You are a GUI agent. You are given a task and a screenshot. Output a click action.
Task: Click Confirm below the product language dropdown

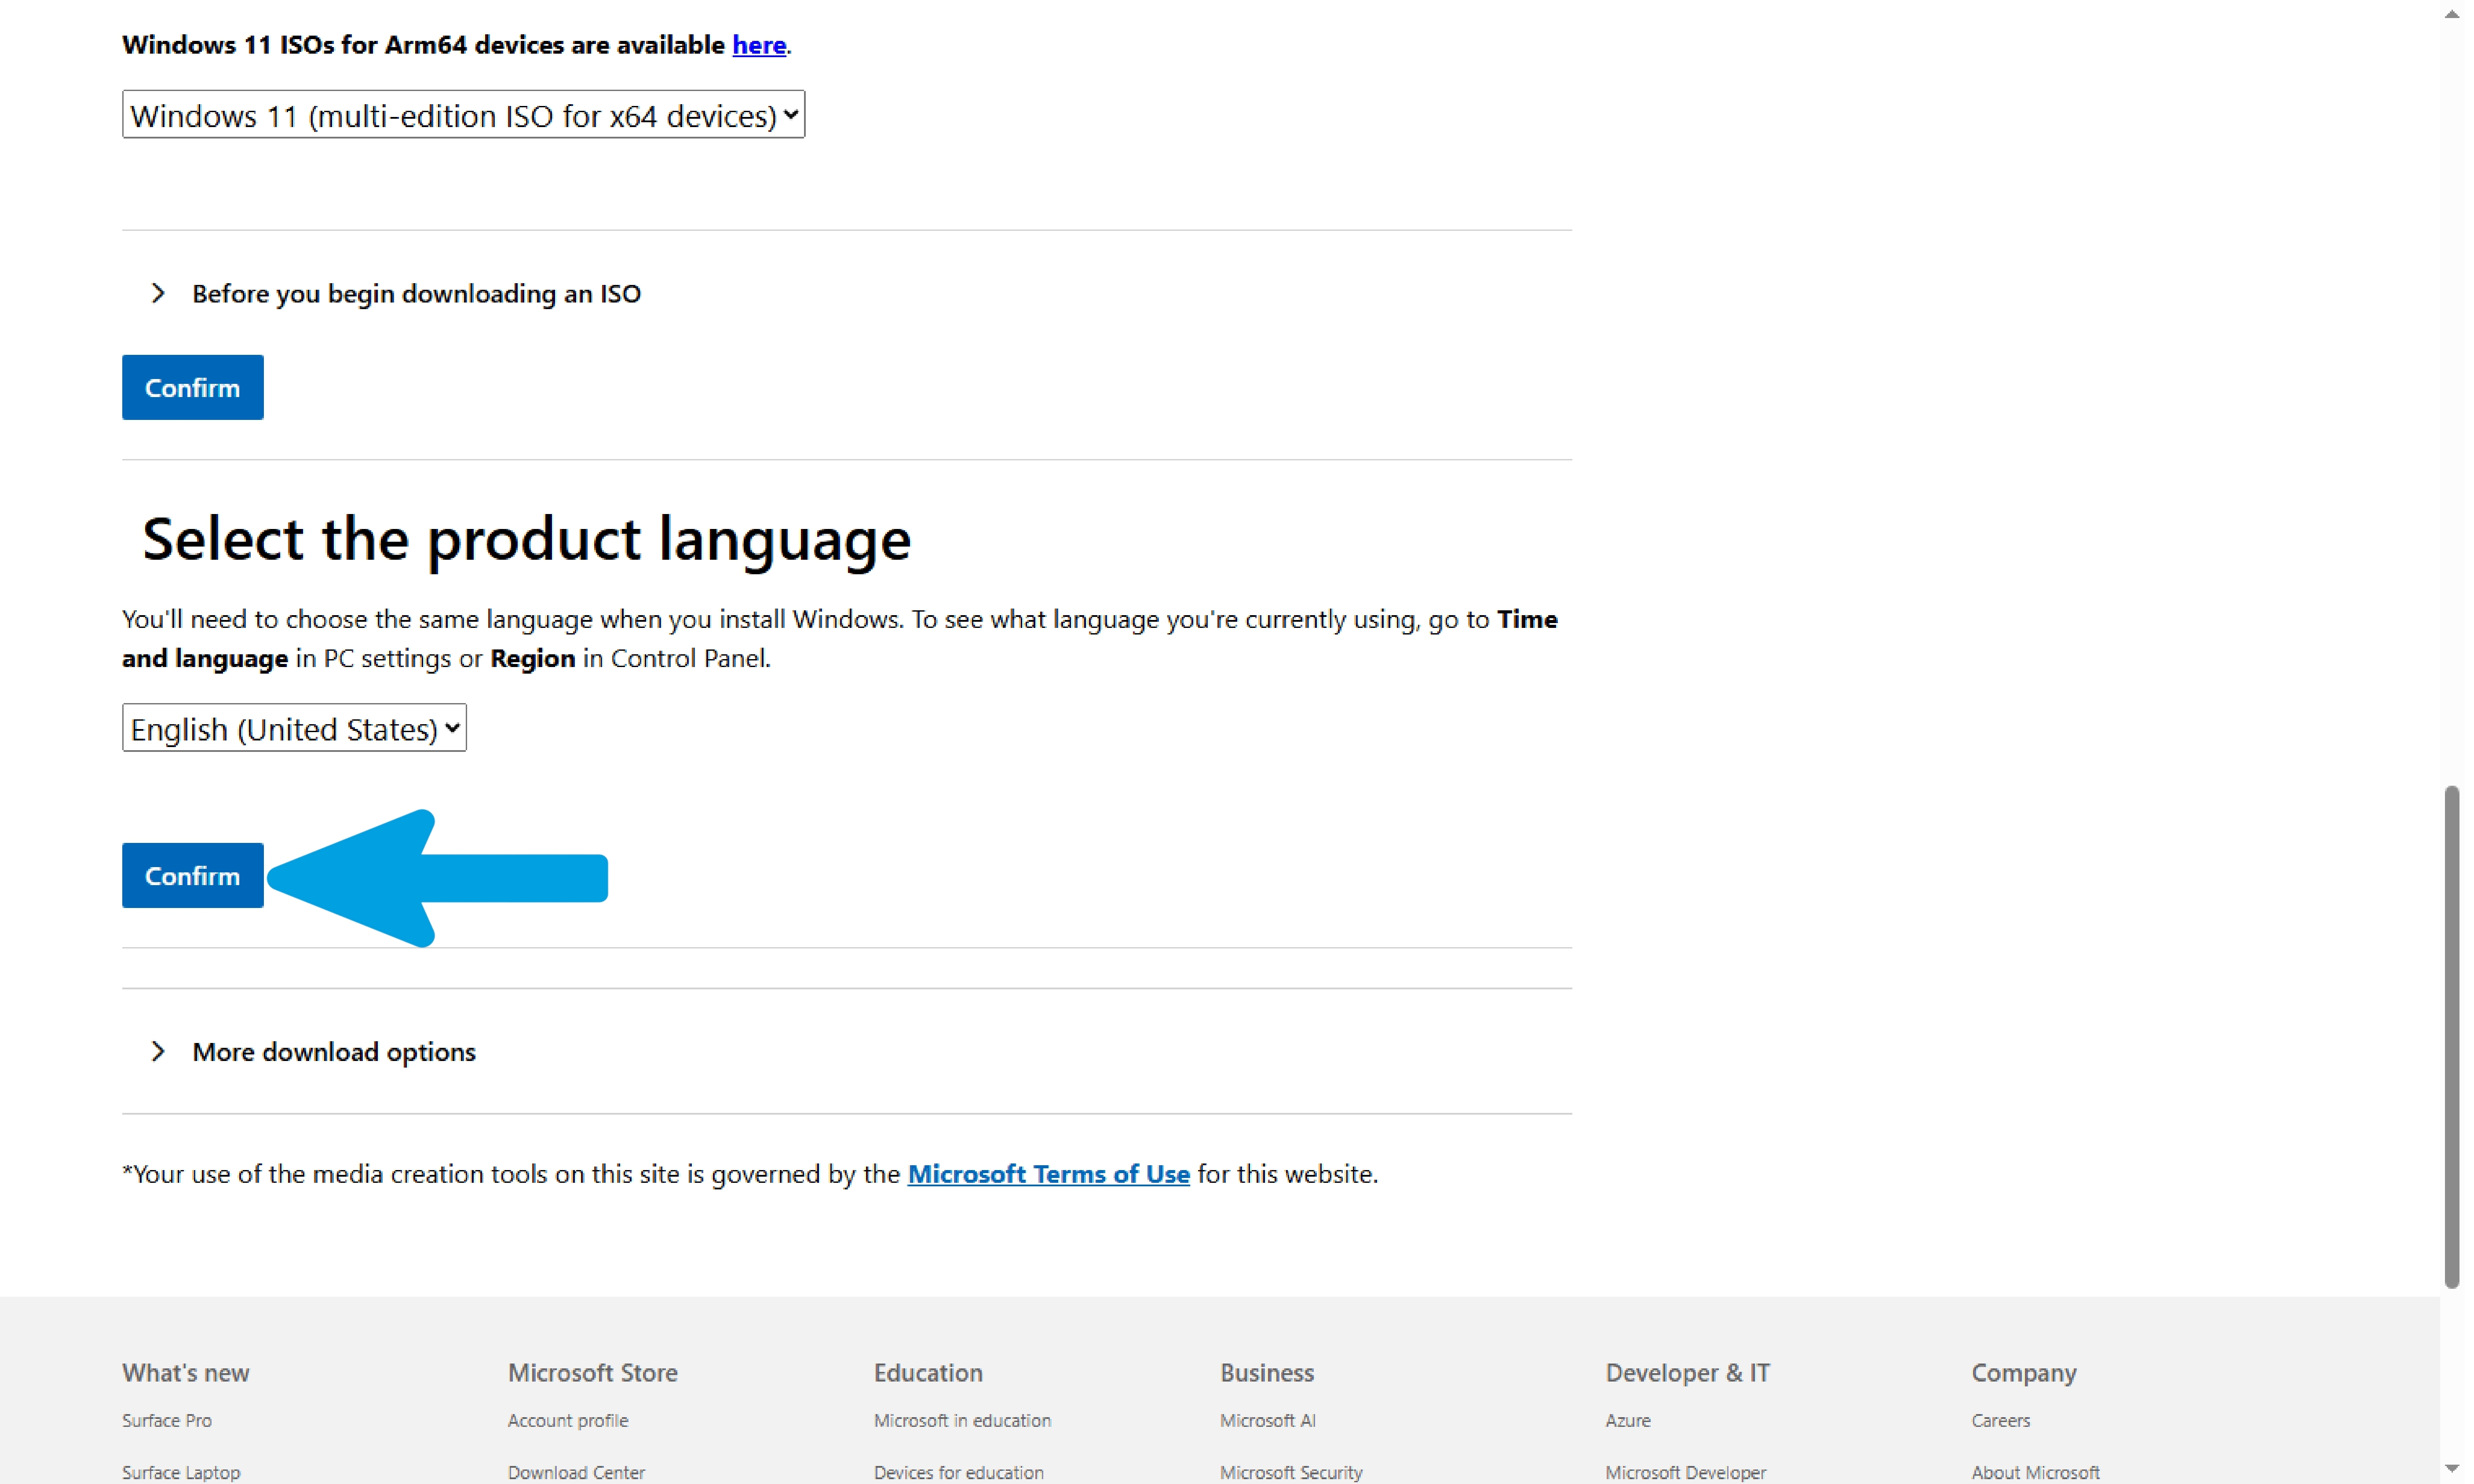(193, 875)
